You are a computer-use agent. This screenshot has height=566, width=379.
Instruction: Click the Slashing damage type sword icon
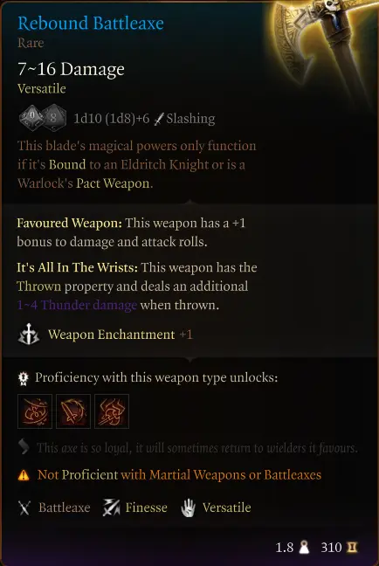159,119
